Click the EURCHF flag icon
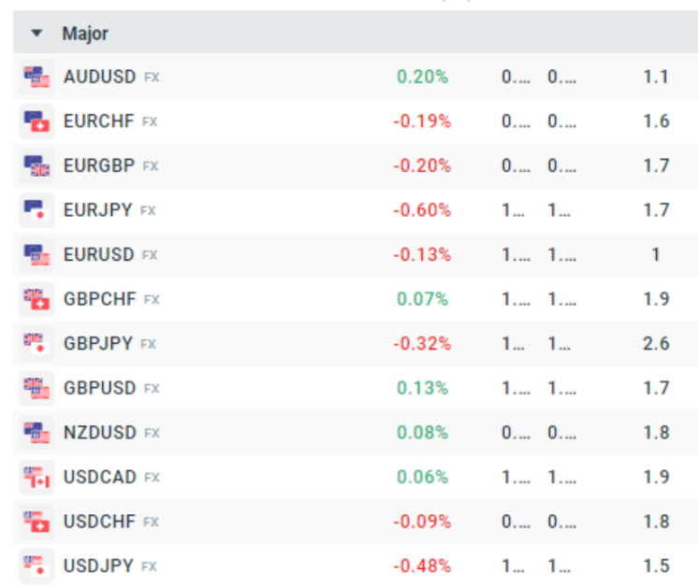This screenshot has height=586, width=698. coord(37,121)
